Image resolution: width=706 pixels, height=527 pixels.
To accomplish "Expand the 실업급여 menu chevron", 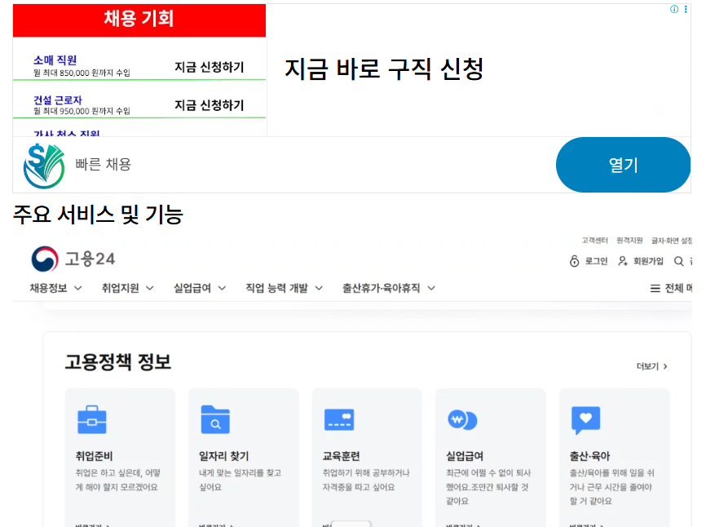I will click(x=222, y=288).
